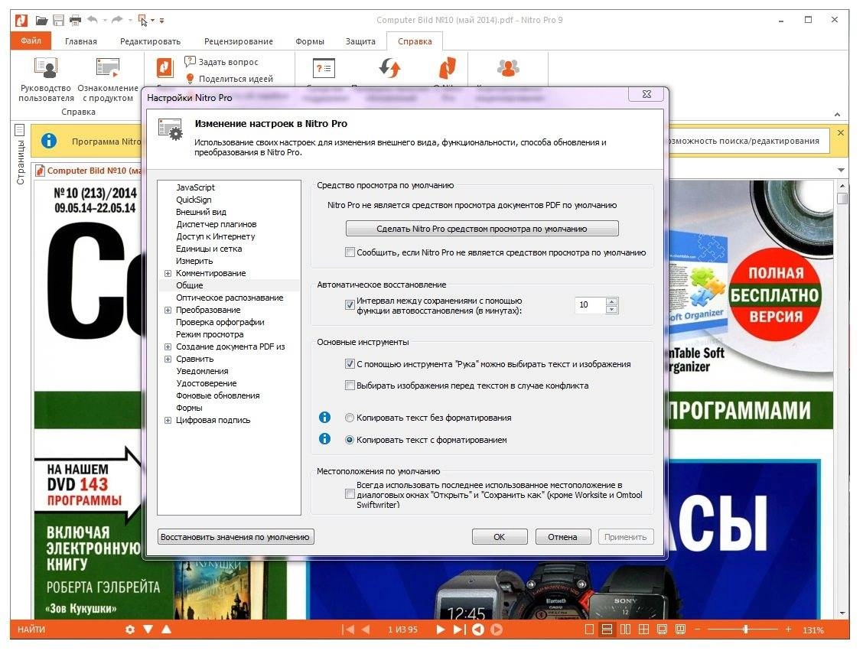Image resolution: width=863 pixels, height=654 pixels.
Task: Go to previous page arrow in status bar
Action: click(366, 630)
